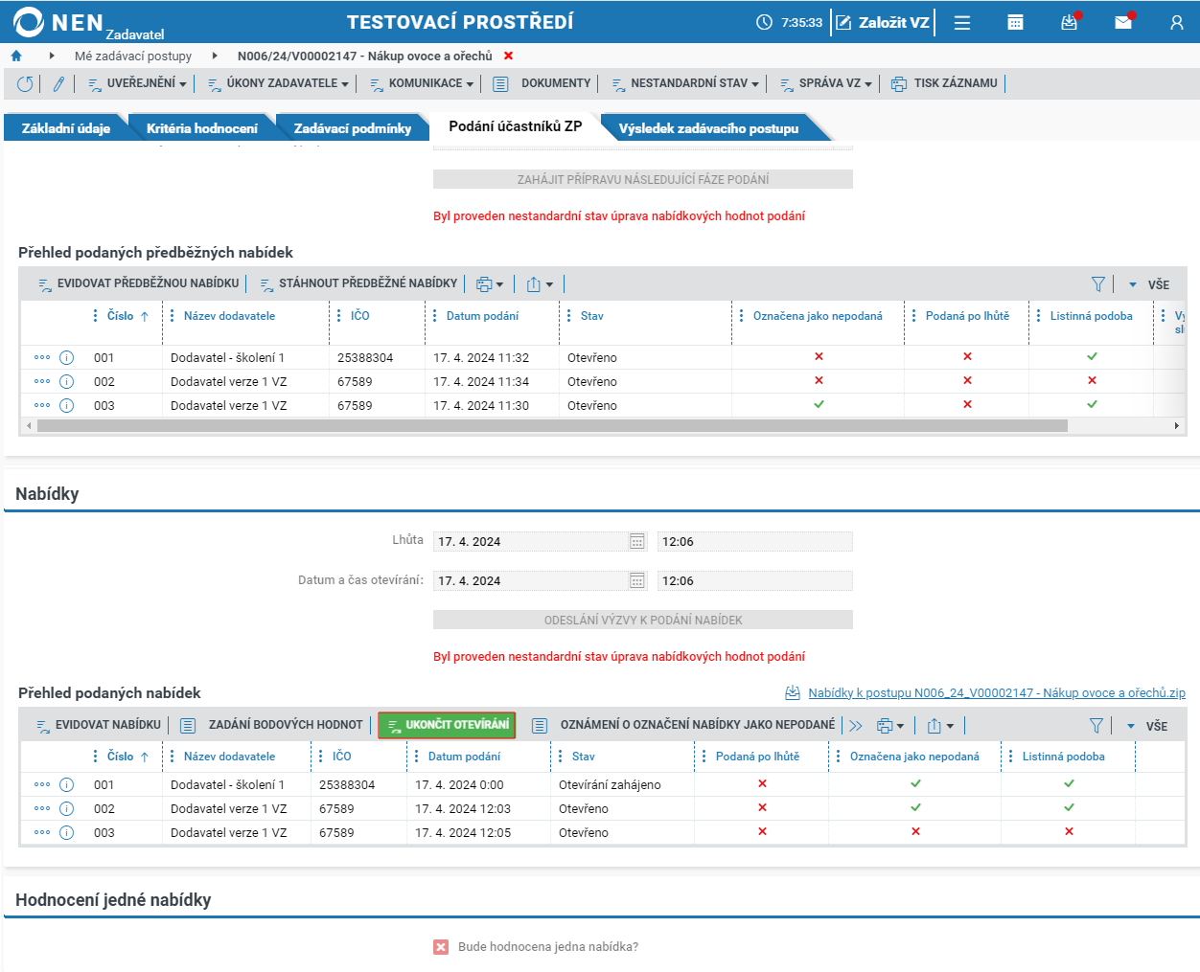
Task: Open the VŠE filter dropdown for Přehled podaných nabídek
Action: [x=1146, y=726]
